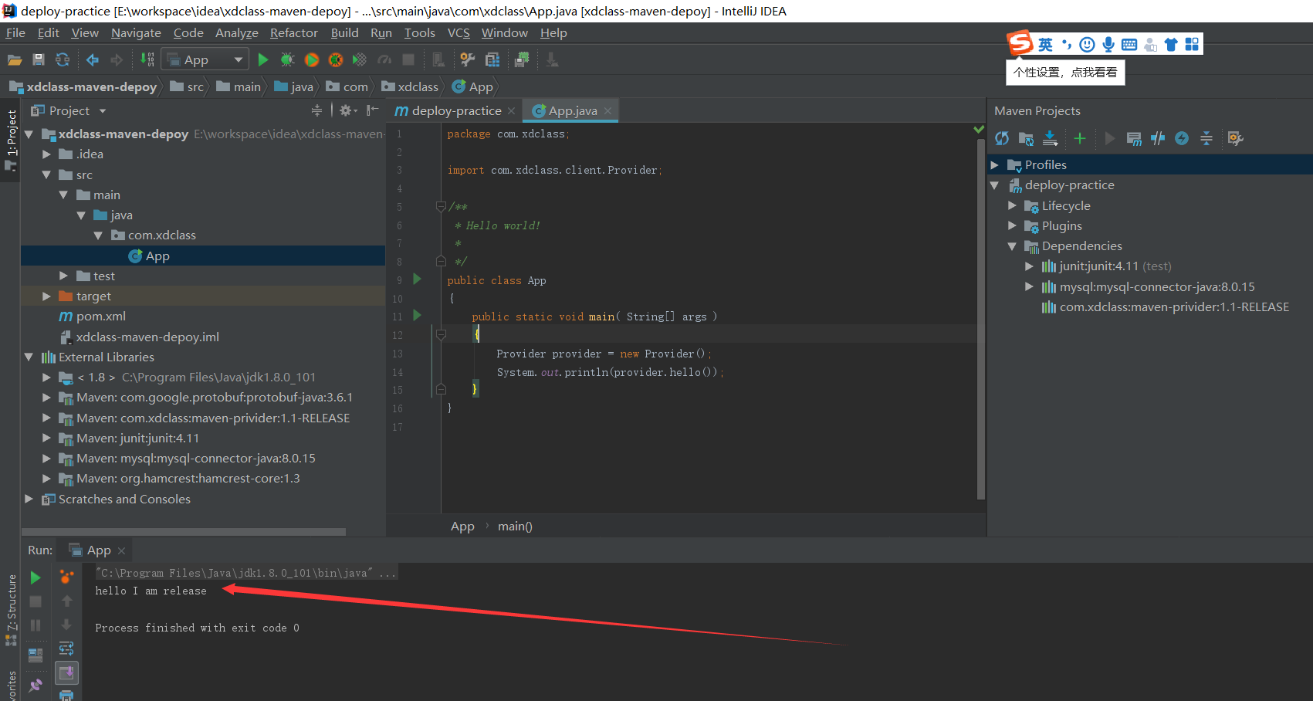Toggle Skip Tests mode lightning icon

coord(1182,138)
